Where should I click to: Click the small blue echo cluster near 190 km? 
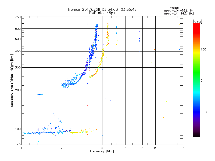(40, 94)
